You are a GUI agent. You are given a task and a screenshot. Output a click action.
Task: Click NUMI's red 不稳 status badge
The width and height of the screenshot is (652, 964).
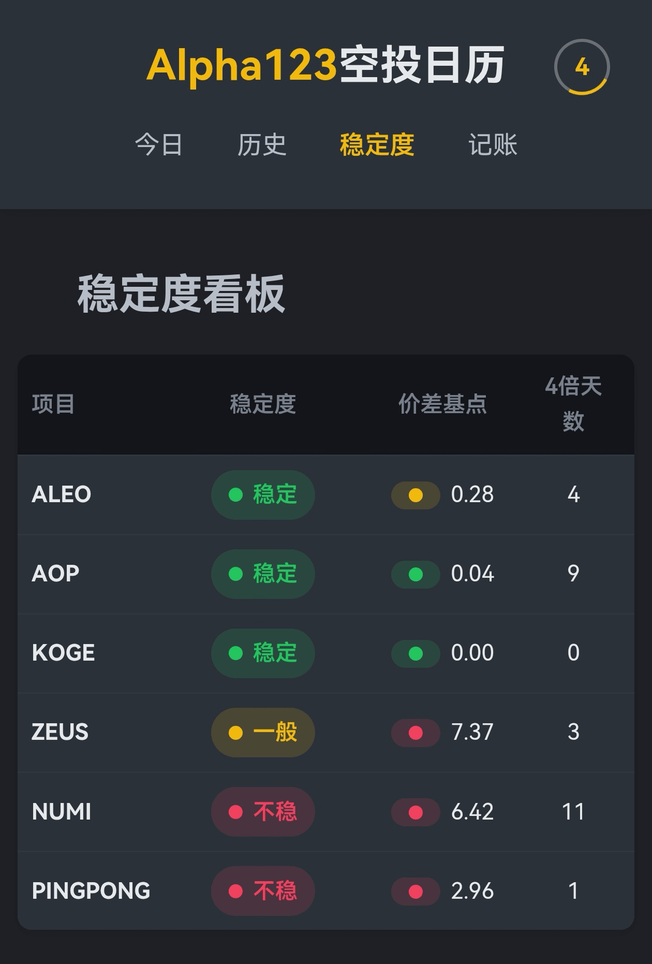tap(263, 811)
